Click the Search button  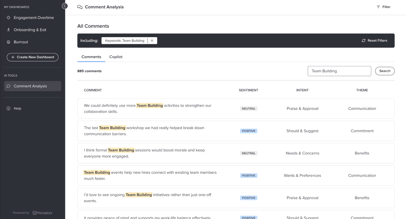coord(385,71)
